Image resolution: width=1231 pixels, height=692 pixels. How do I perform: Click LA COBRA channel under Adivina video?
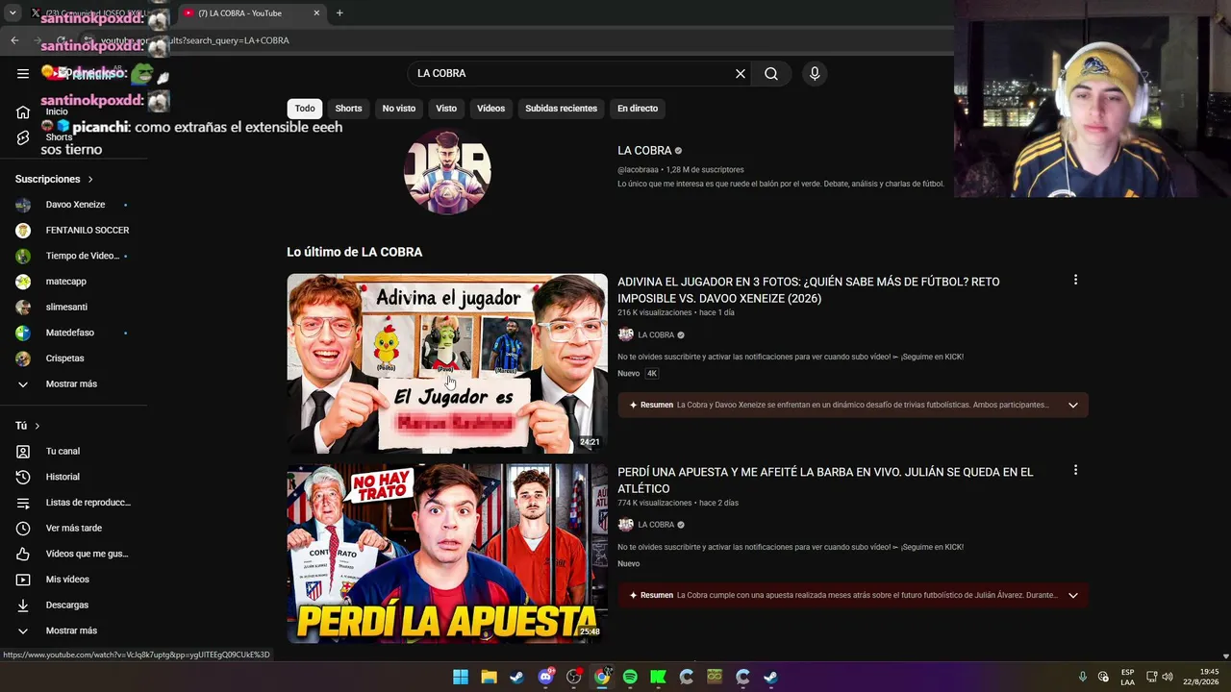[x=656, y=334]
